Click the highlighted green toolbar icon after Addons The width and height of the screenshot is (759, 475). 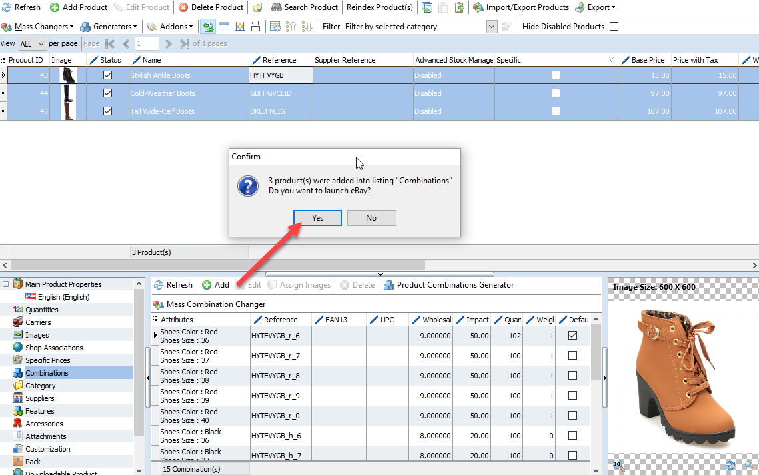[x=208, y=27]
